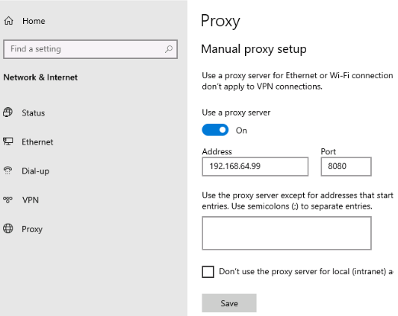Viewport: 398px width, 316px height.
Task: Open the Dial-up settings page
Action: [35, 171]
